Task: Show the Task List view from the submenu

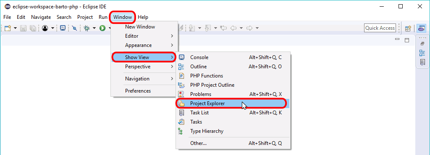Action: (233, 113)
